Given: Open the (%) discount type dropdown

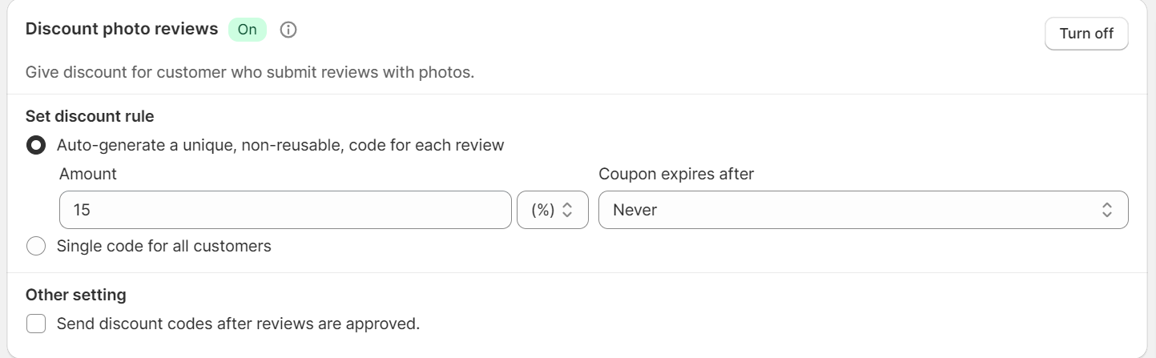Looking at the screenshot, I should click(x=553, y=210).
